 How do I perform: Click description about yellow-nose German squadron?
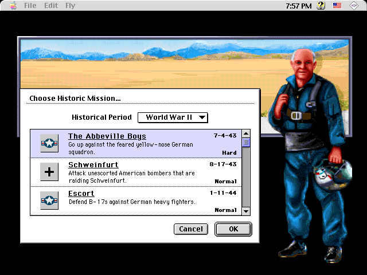pyautogui.click(x=131, y=148)
